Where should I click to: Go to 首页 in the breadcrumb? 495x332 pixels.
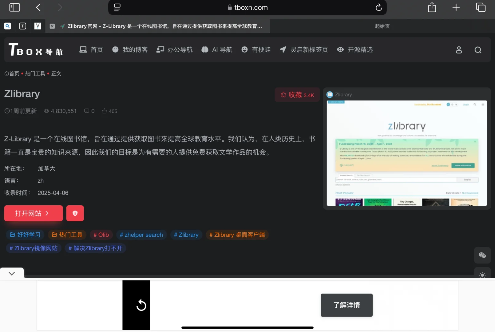click(x=12, y=73)
